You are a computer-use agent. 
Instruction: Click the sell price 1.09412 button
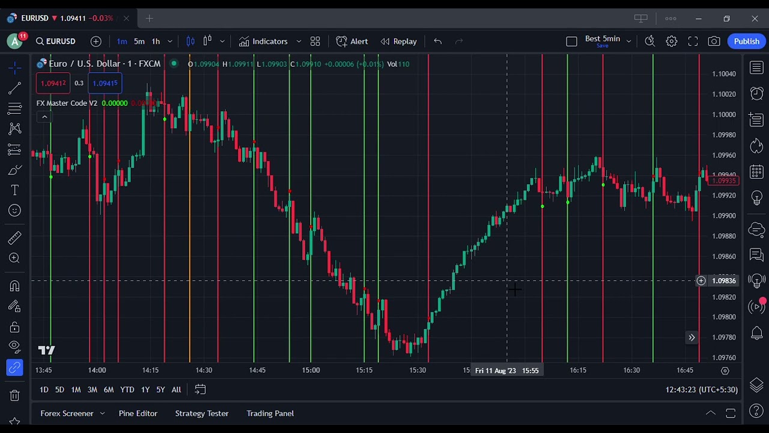[54, 83]
